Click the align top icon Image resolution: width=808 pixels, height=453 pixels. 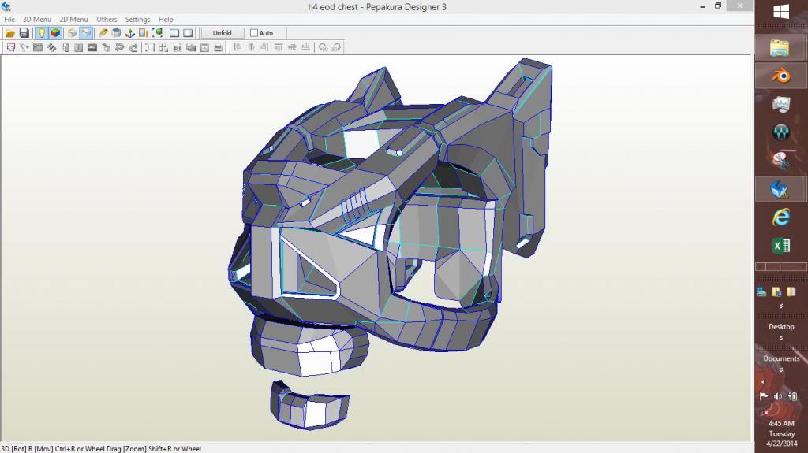[279, 47]
